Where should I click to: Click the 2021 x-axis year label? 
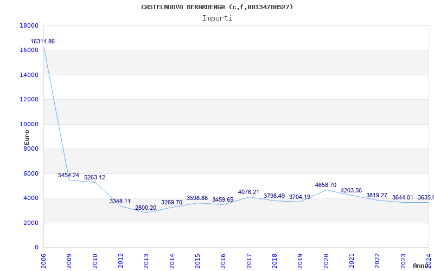pyautogui.click(x=352, y=261)
